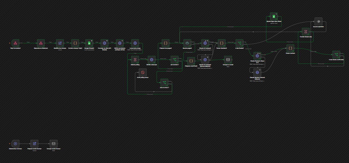The image size is (349, 163).
Task: Select the Déclencheur d'erreur trigger node
Action: [15, 144]
